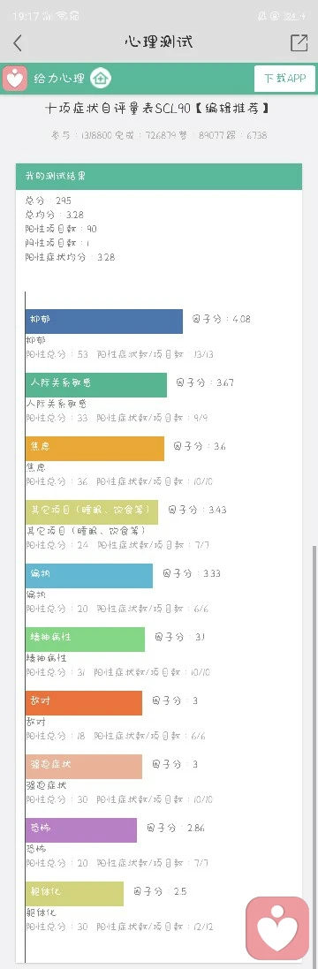Viewport: 318px width, 969px height.
Task: Click the 下载APP button
Action: 284,79
